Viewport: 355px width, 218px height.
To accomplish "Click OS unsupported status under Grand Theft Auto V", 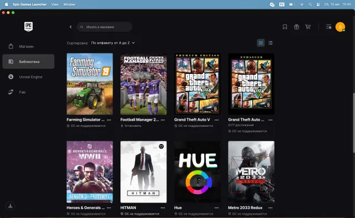I will tap(194, 126).
